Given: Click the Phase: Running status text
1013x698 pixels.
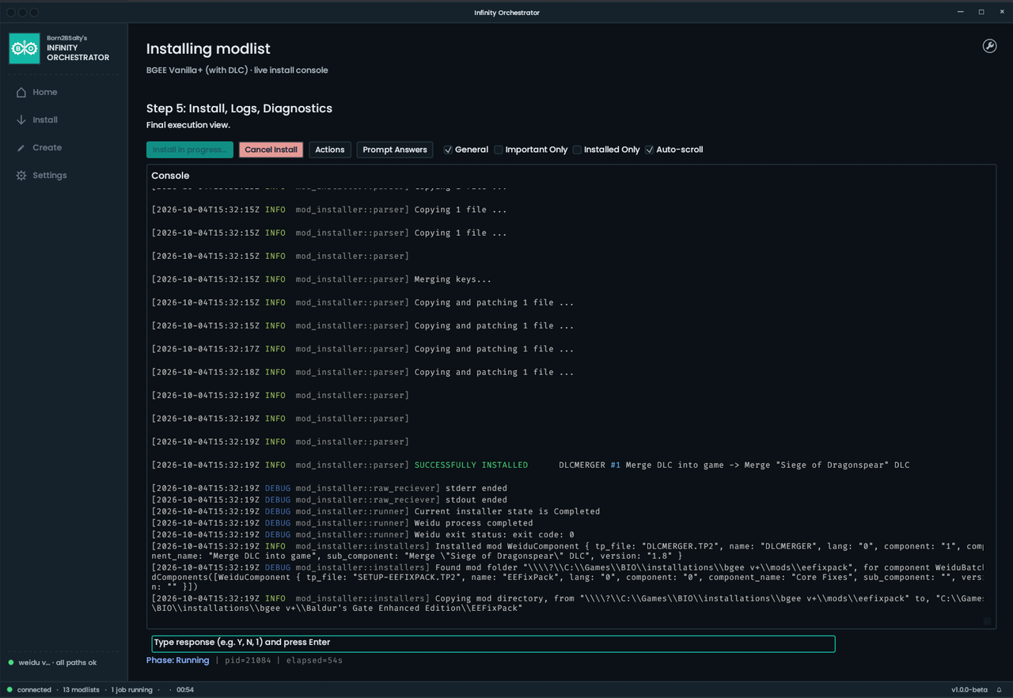Looking at the screenshot, I should click(x=178, y=660).
